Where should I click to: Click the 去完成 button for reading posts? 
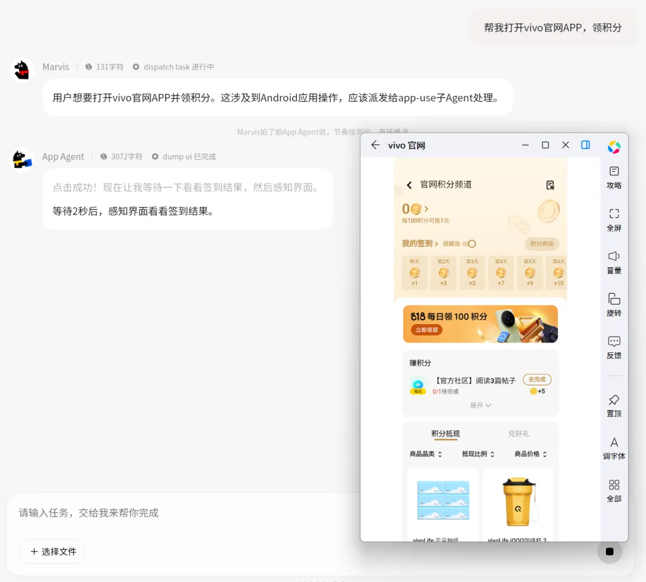point(537,379)
